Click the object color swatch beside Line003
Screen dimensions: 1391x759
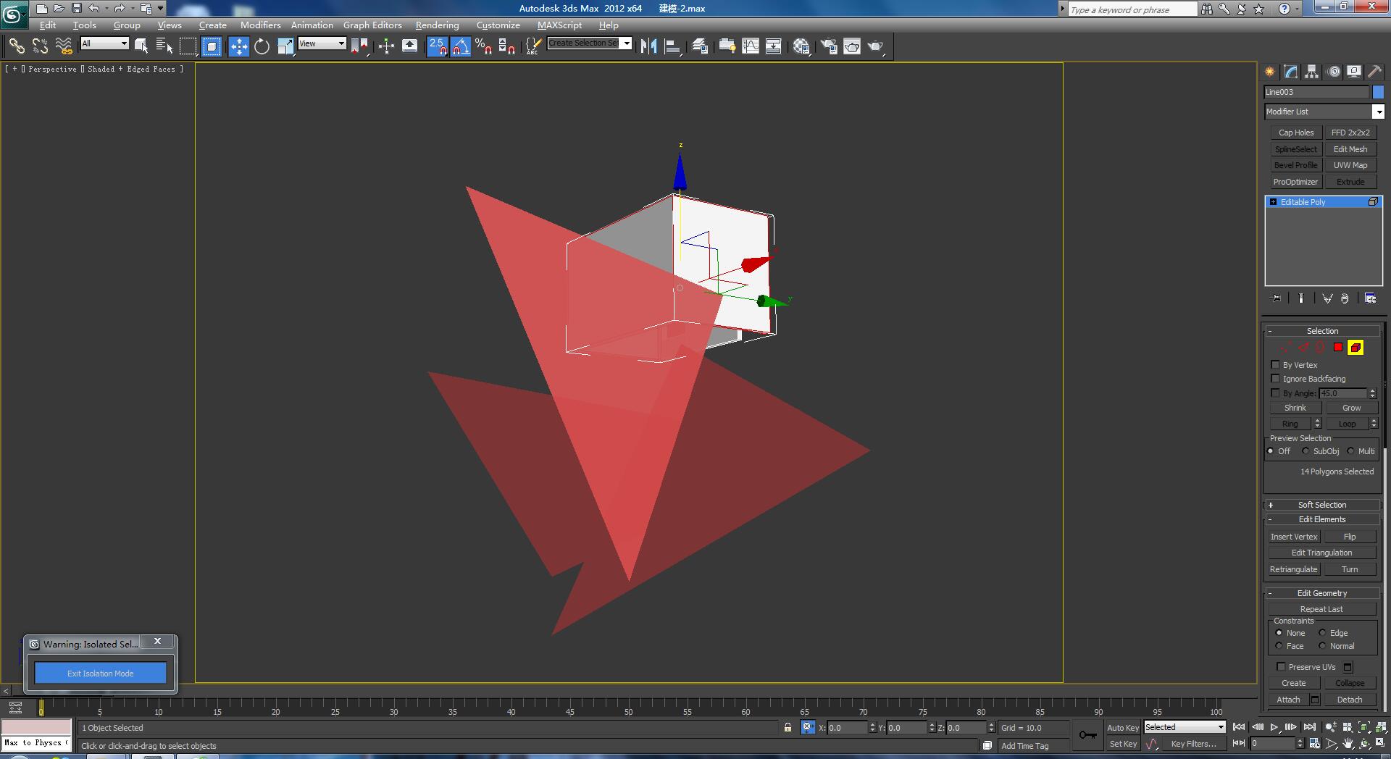coord(1378,92)
